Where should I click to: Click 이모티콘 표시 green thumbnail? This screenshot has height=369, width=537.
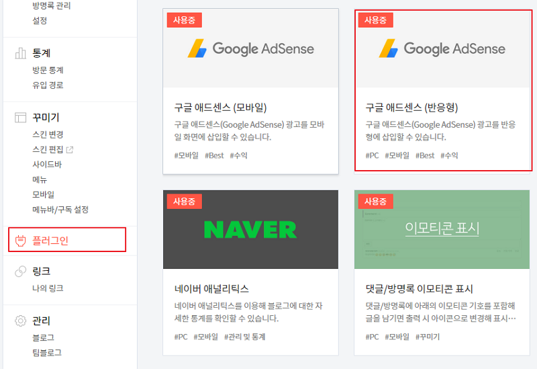pyautogui.click(x=442, y=229)
